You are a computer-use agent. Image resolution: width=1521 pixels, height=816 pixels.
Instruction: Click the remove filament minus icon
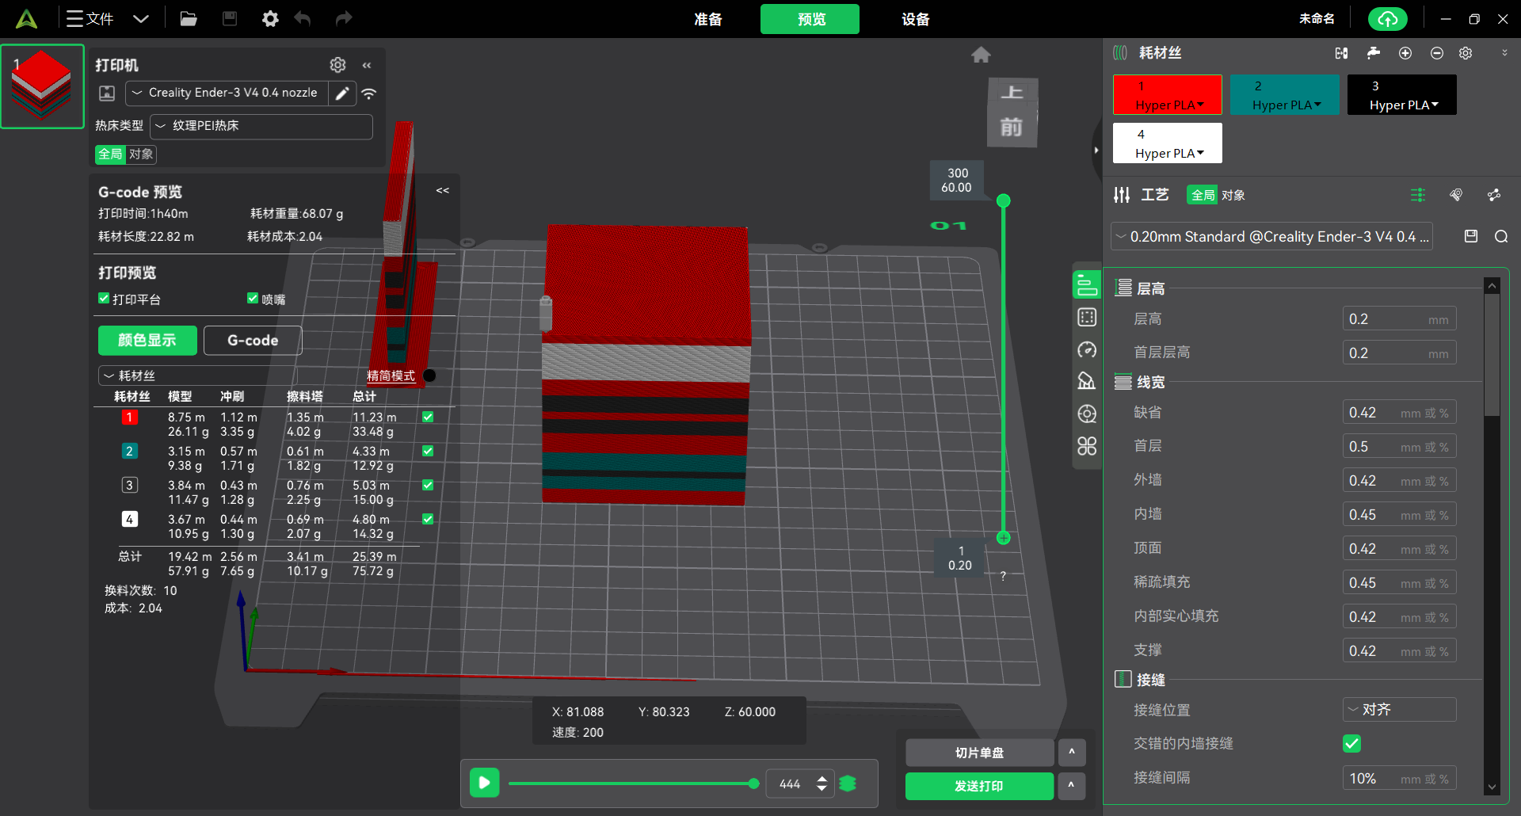[1436, 53]
